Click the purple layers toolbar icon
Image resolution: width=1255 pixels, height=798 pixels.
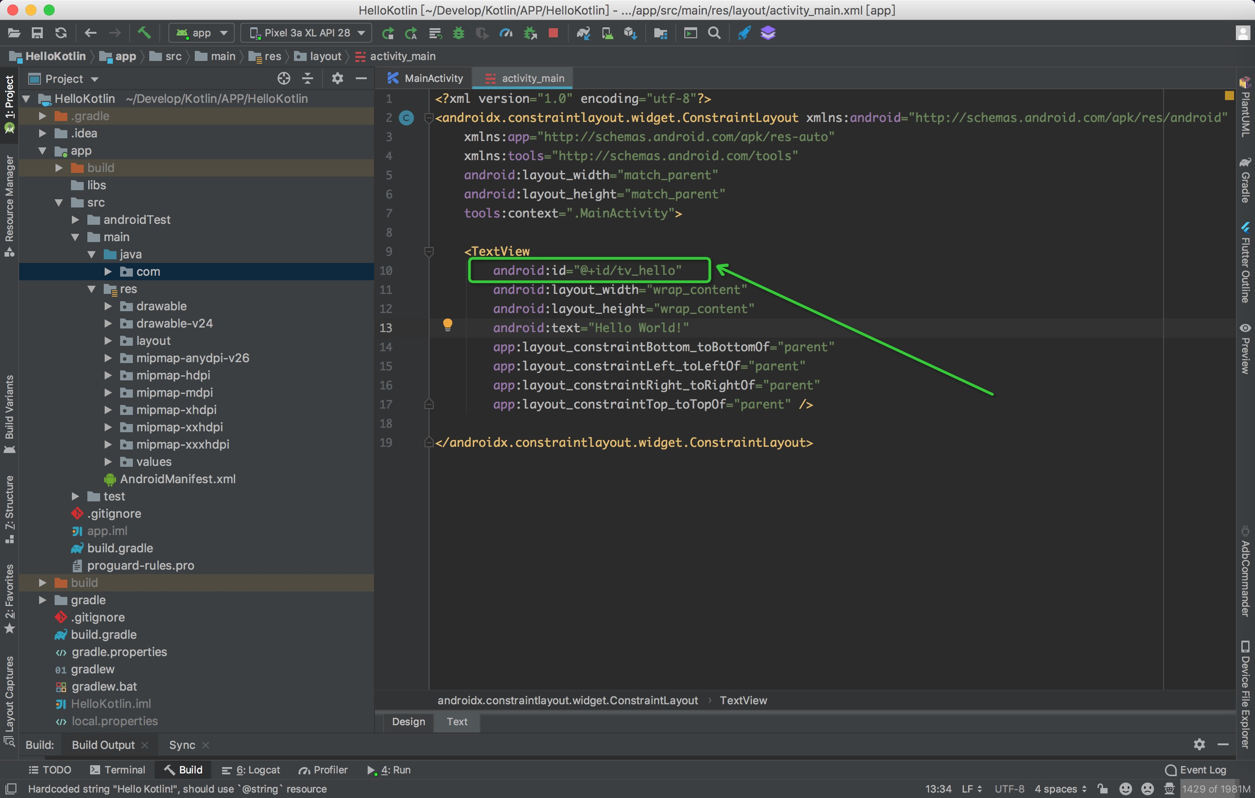point(768,33)
